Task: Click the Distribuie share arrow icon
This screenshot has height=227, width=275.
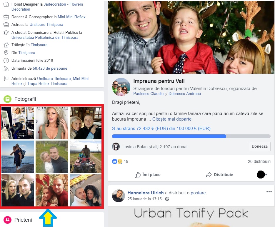Action: point(209,175)
